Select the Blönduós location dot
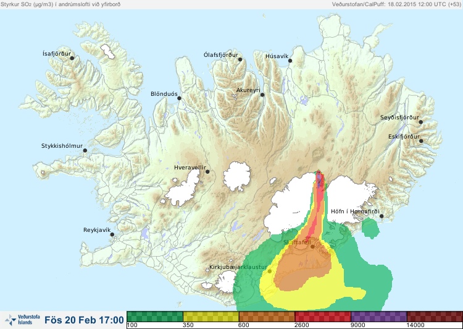The height and width of the screenshot is (329, 463). (x=179, y=98)
